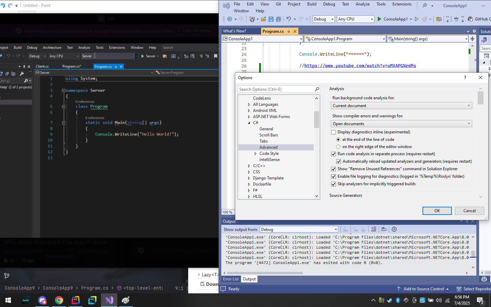Click OK in the Options dialog
This screenshot has width=491, height=307.
click(437, 211)
